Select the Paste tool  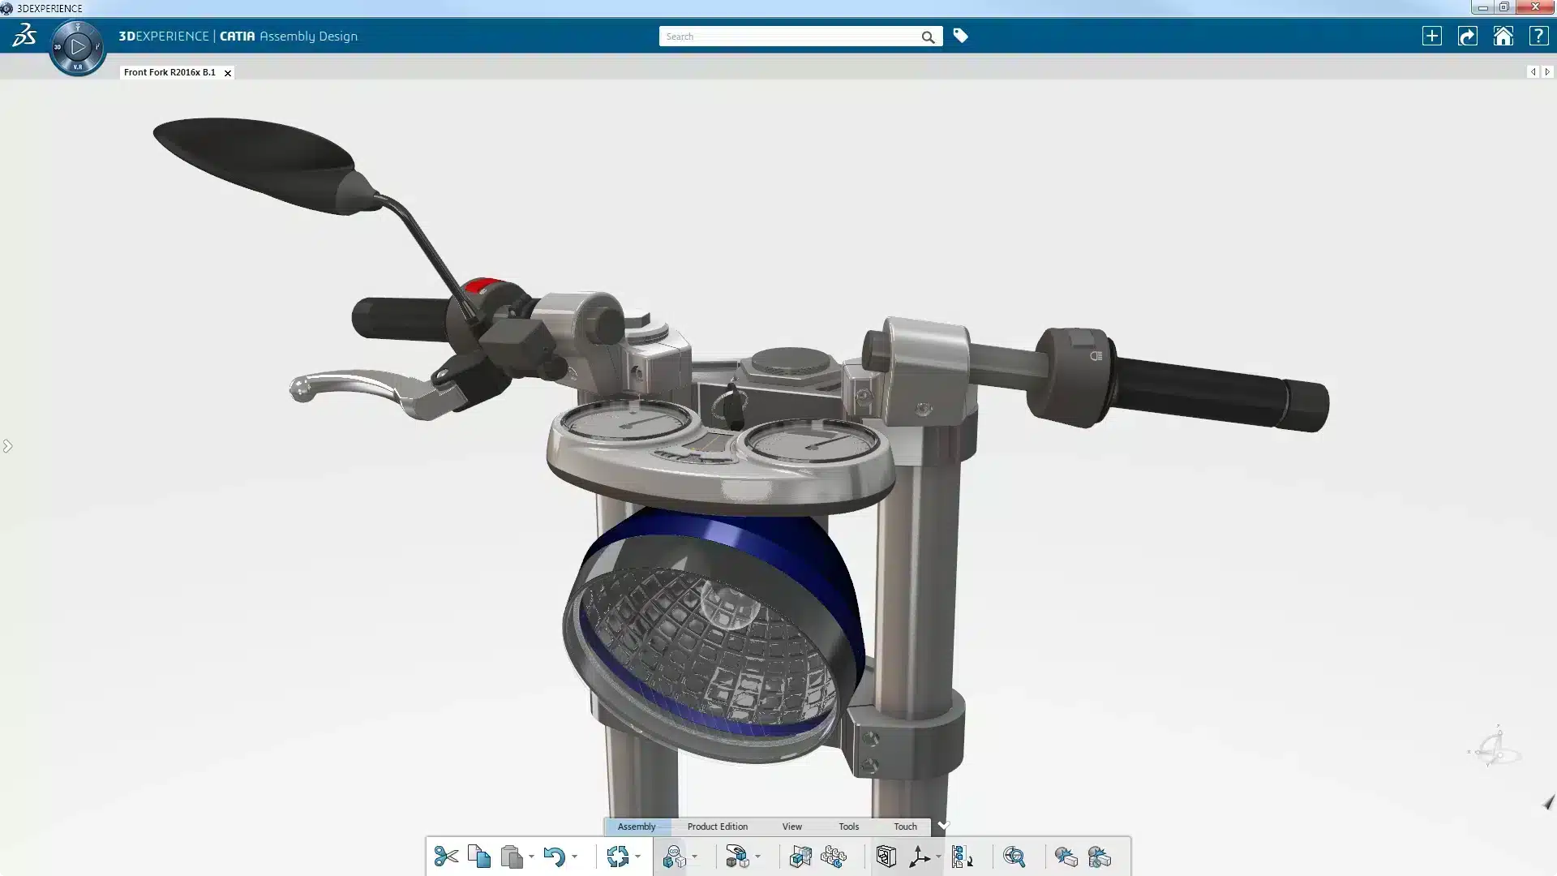click(x=512, y=857)
